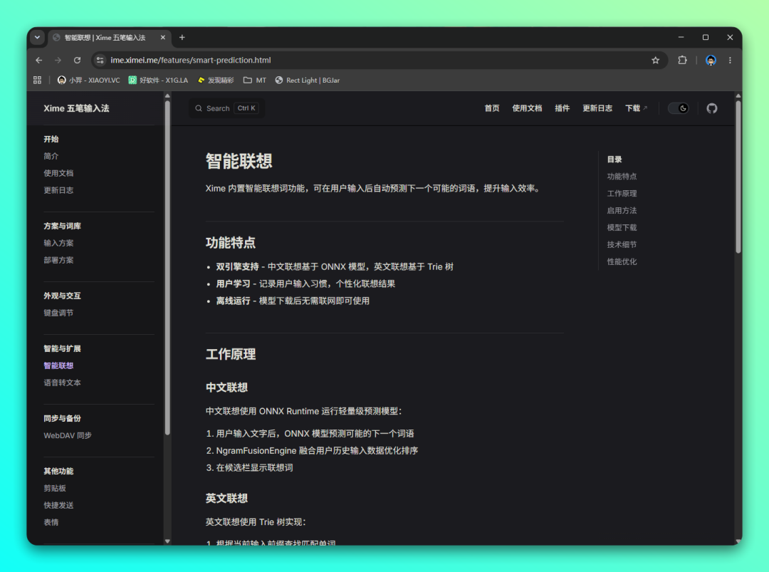This screenshot has height=572, width=769.
Task: Open 使用文档 in the sidebar
Action: tap(58, 173)
